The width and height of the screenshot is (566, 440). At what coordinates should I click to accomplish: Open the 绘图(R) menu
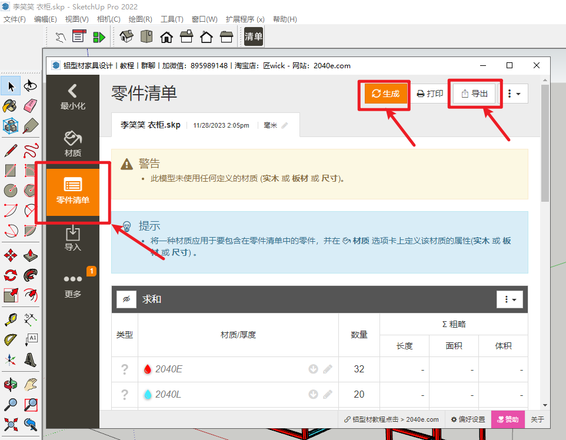(140, 19)
